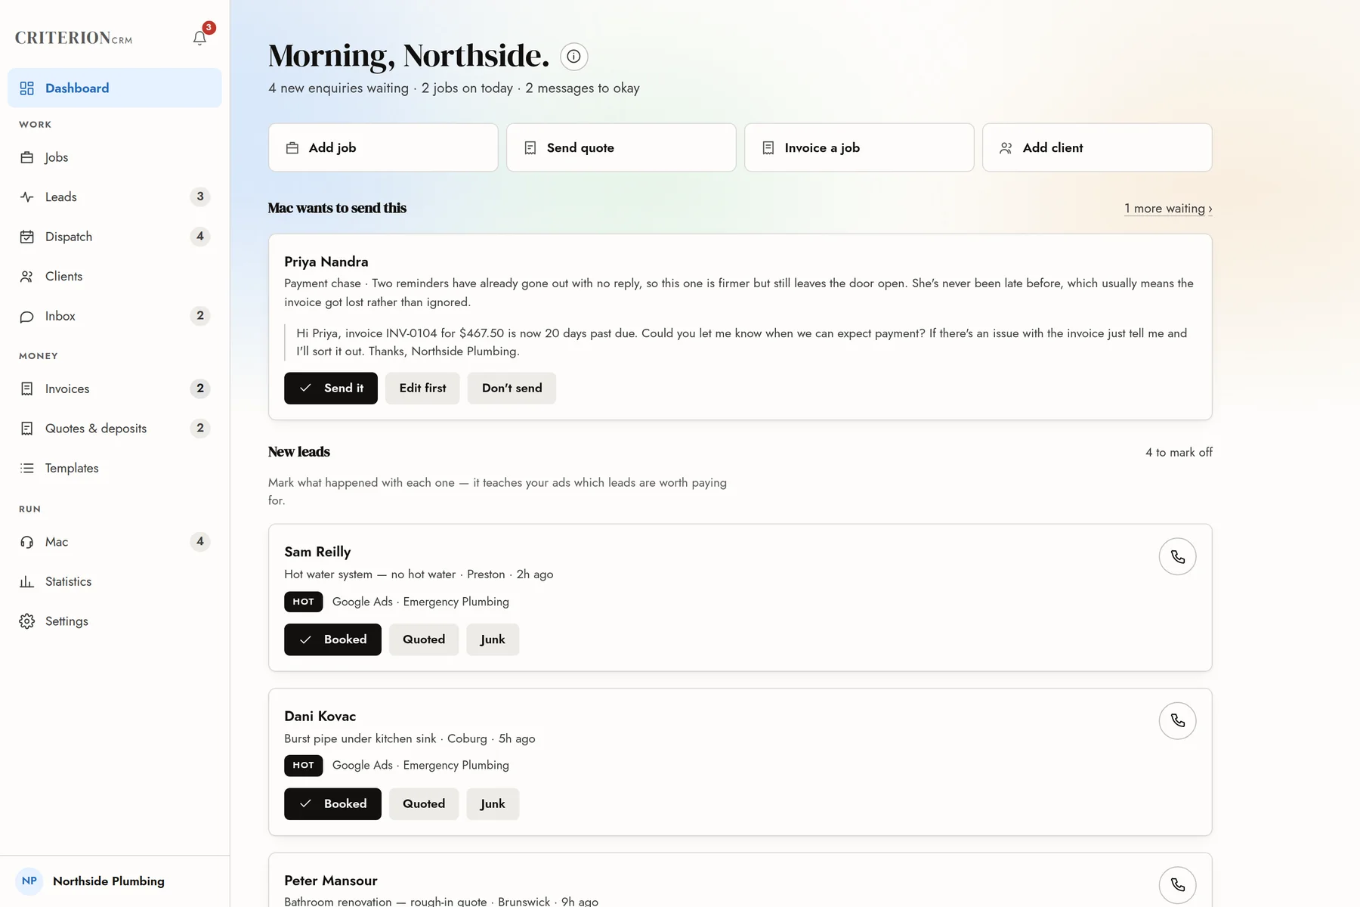The image size is (1360, 907).
Task: Open Invoices page
Action: (115, 388)
